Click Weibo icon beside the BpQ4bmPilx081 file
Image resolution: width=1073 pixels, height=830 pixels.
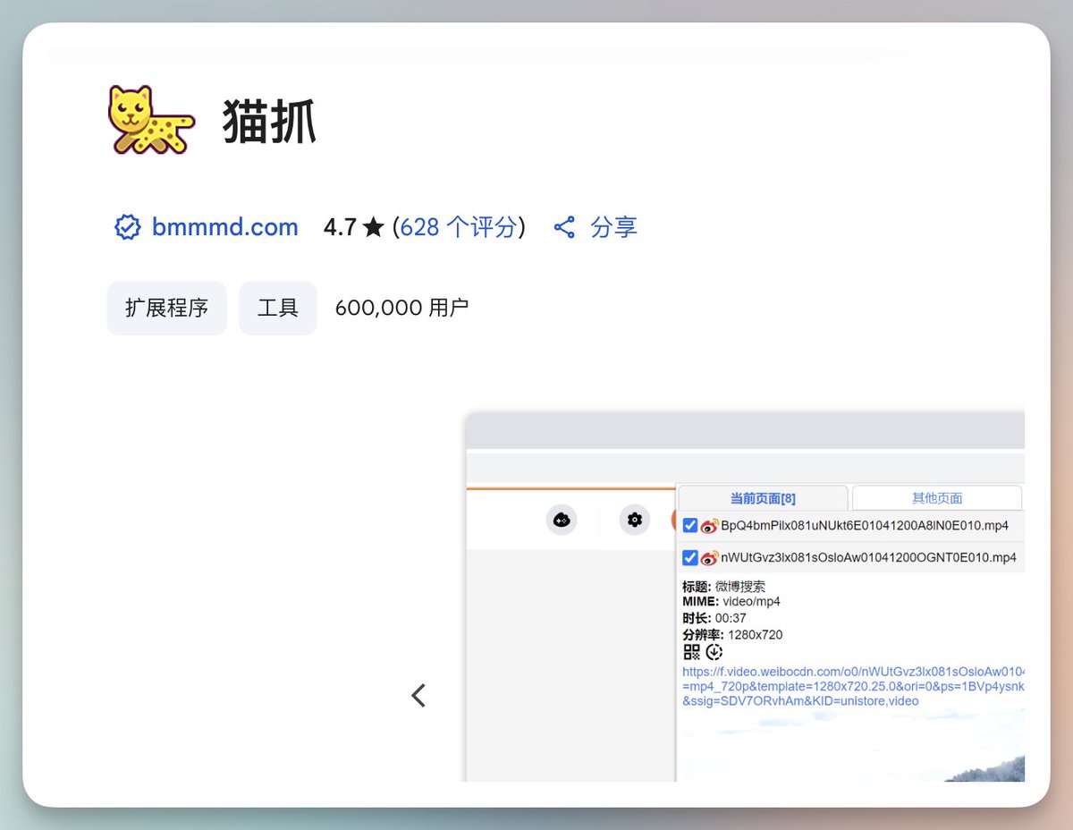709,526
